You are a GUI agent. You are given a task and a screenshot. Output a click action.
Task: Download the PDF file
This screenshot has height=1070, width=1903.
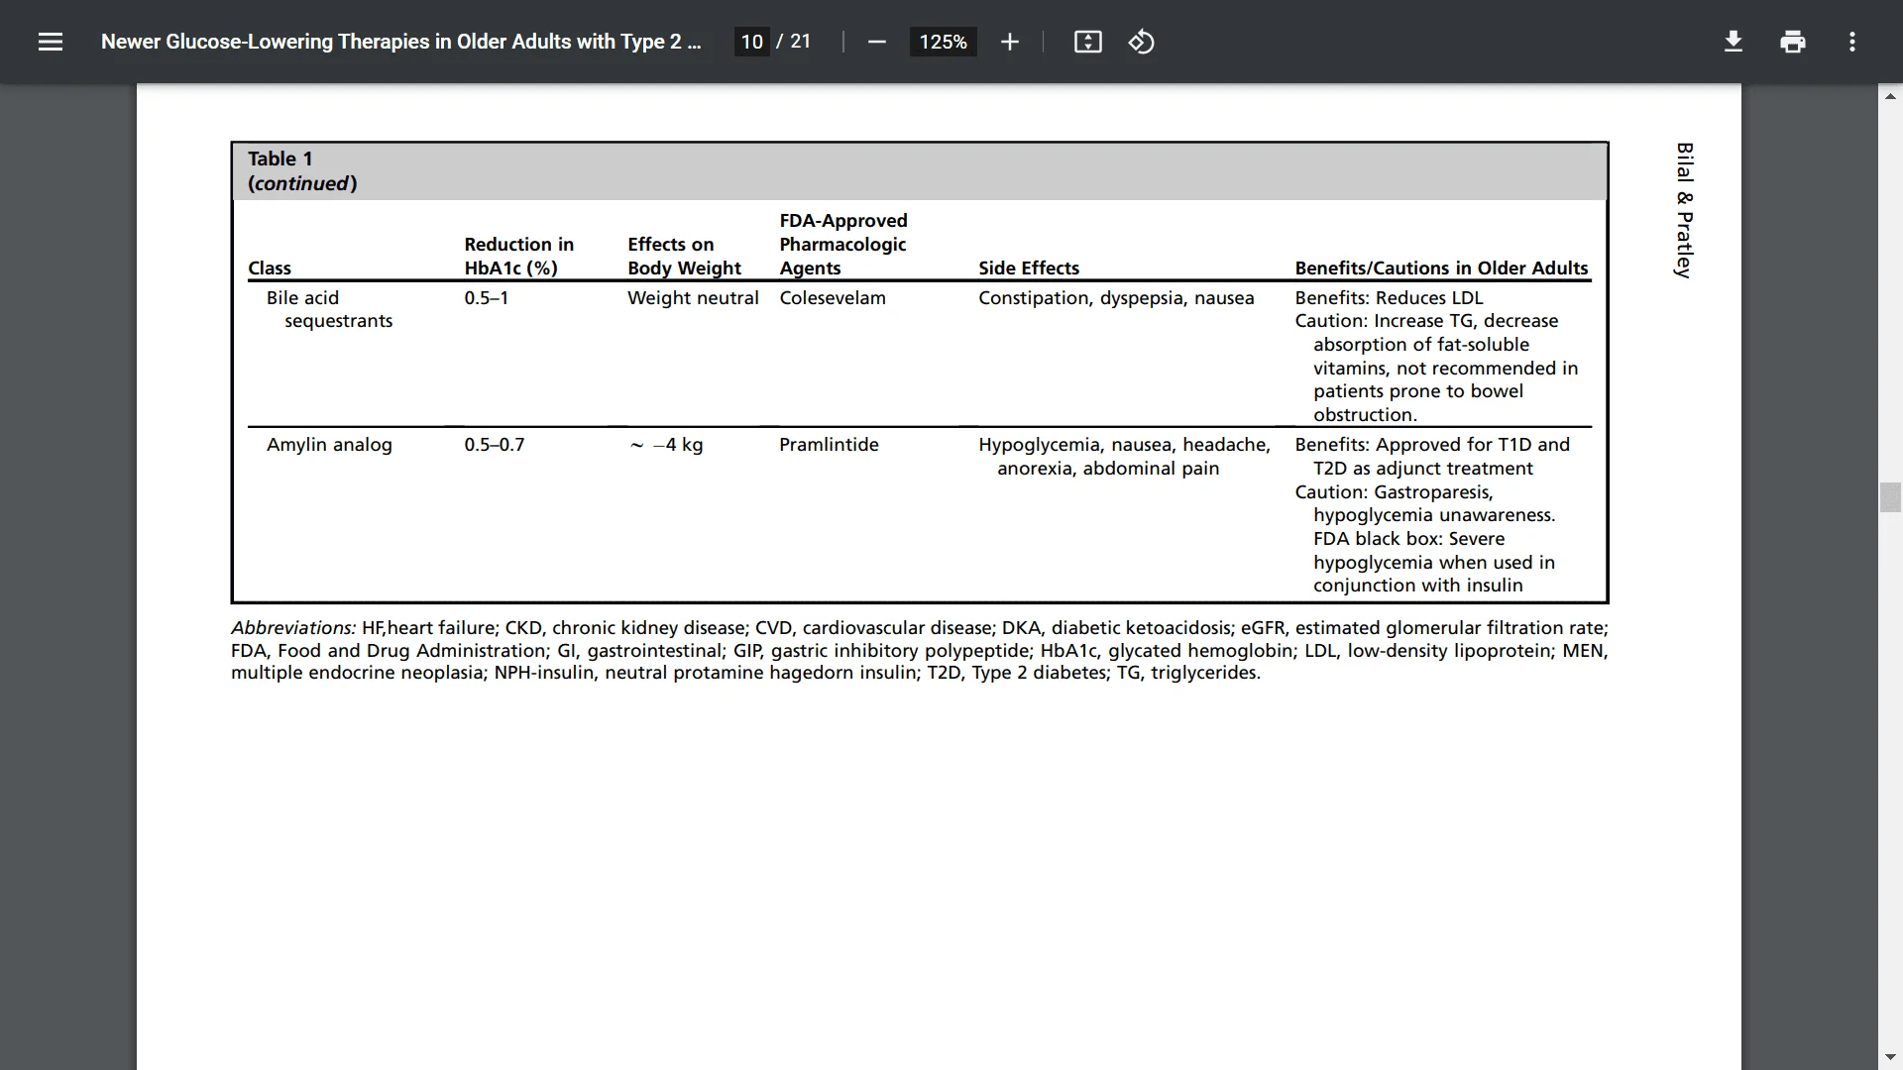tap(1733, 42)
